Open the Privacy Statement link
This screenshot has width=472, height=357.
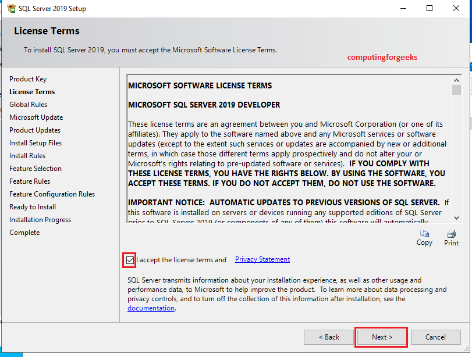pyautogui.click(x=262, y=259)
